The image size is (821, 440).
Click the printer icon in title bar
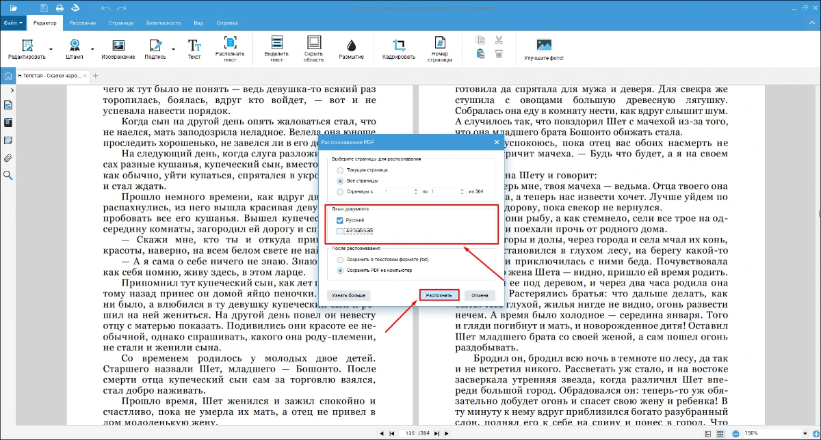point(60,8)
